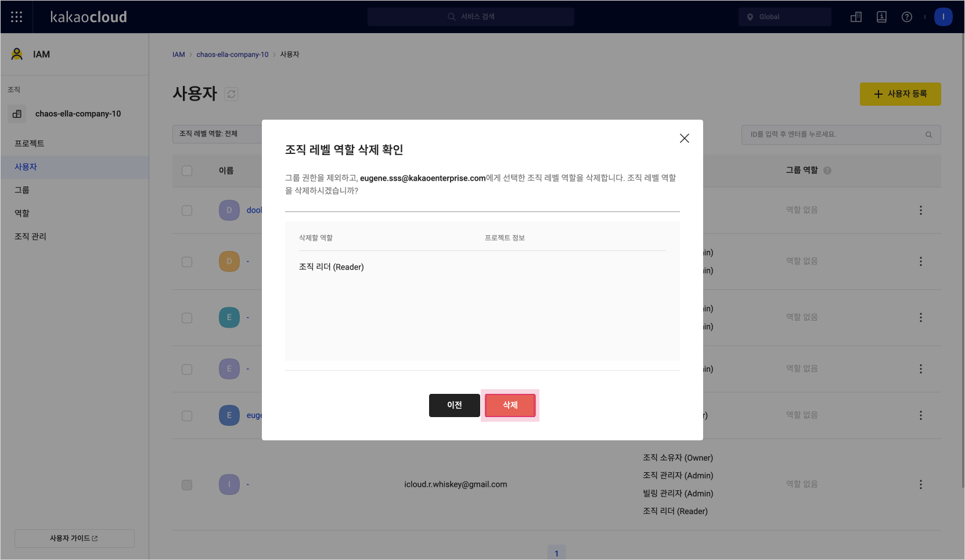This screenshot has height=560, width=965.
Task: Click the service search field
Action: pyautogui.click(x=471, y=17)
